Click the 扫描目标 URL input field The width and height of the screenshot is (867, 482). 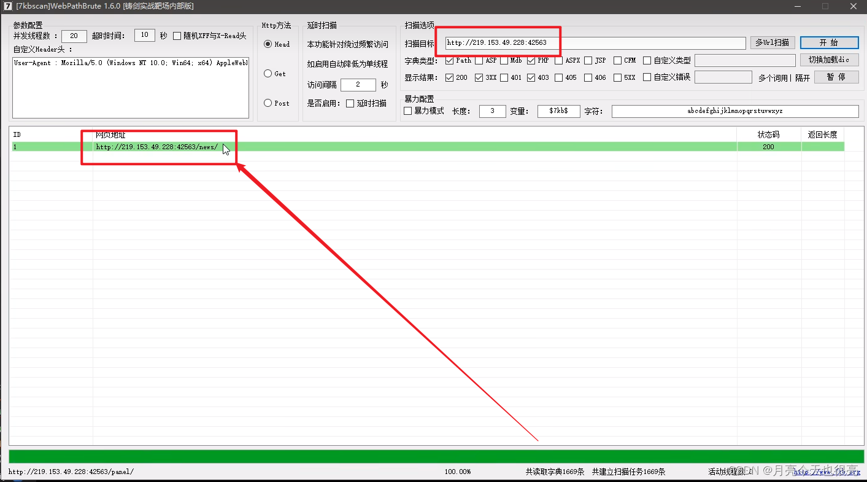pyautogui.click(x=595, y=43)
